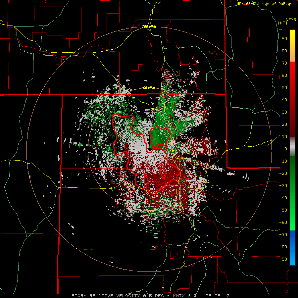
Task: Click the positive 10 knots scale value
Action: (284, 137)
